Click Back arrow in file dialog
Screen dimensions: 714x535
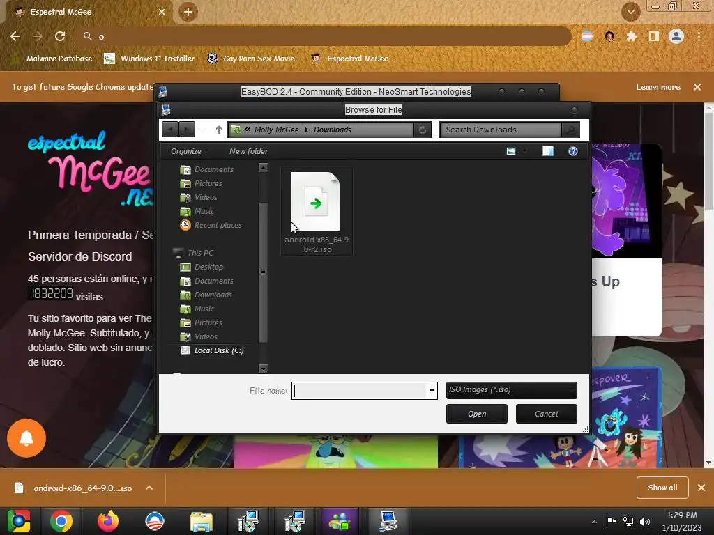170,130
